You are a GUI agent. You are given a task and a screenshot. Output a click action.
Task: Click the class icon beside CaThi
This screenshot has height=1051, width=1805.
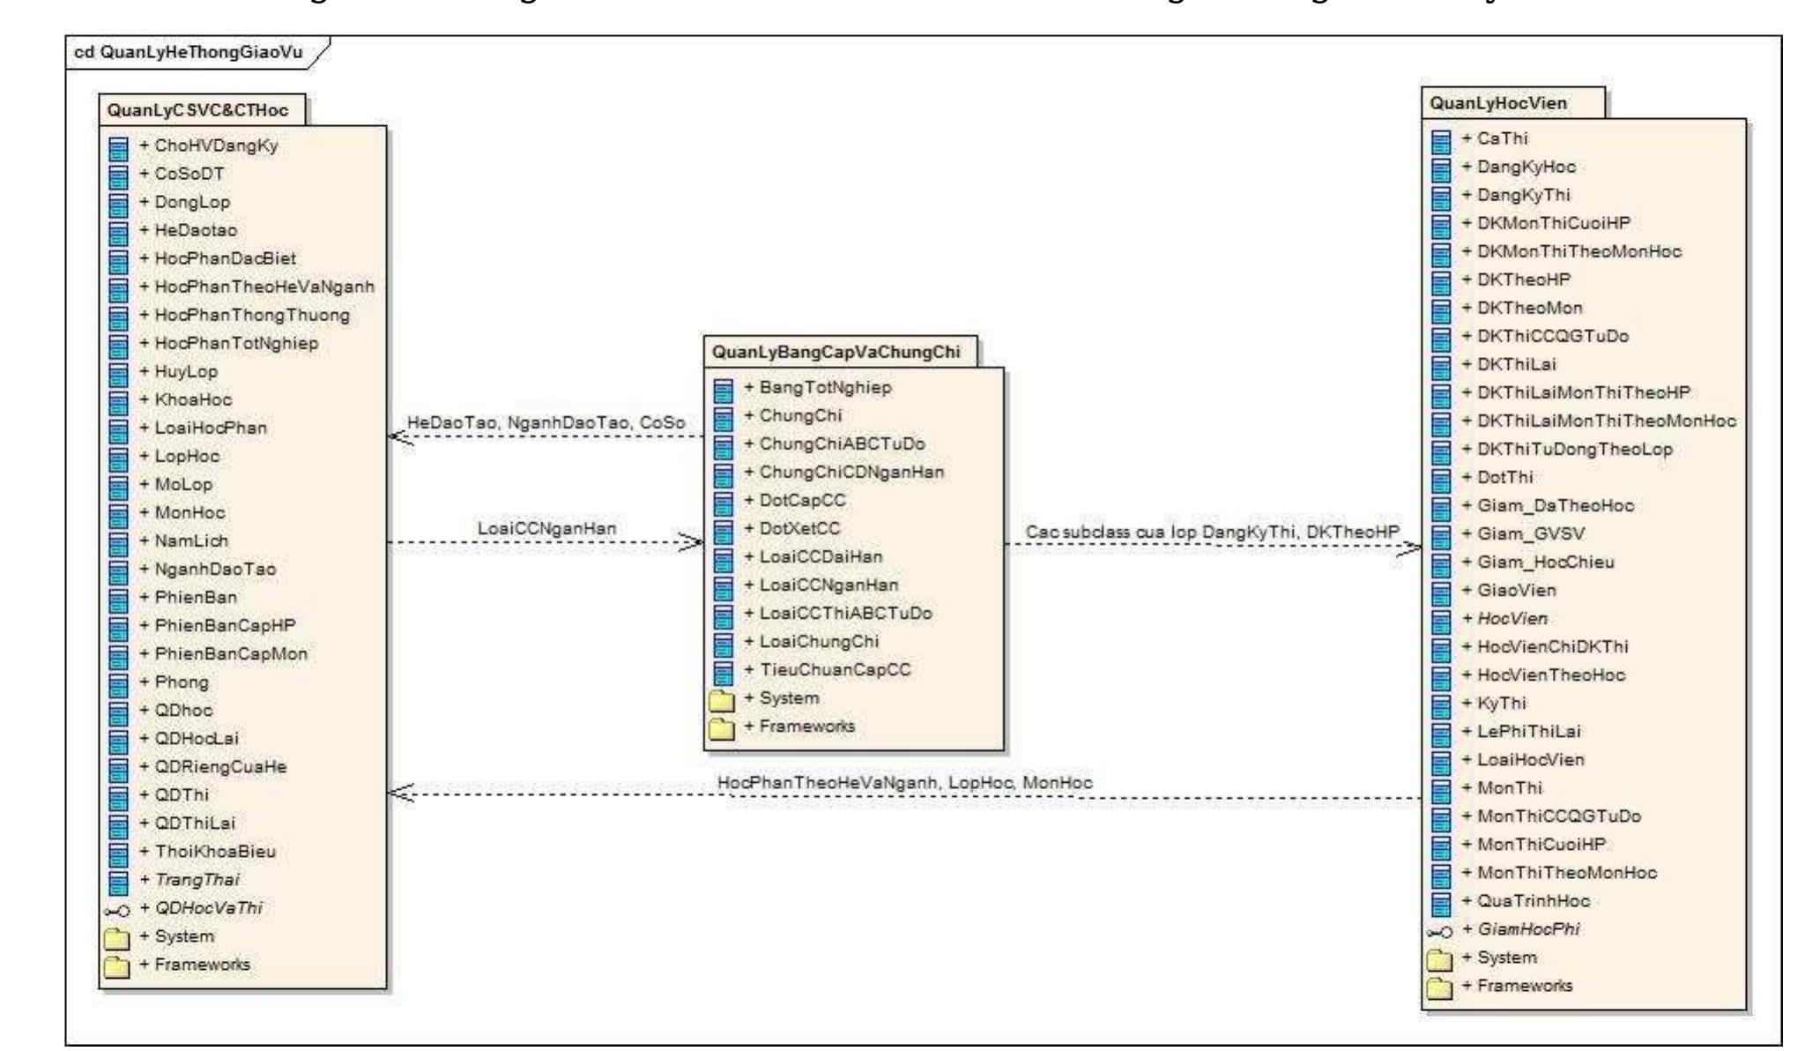point(1441,140)
